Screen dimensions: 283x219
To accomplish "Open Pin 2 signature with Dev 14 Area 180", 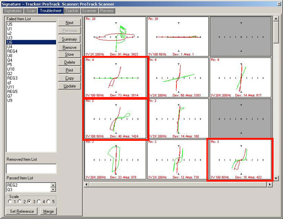I will point(178,119).
